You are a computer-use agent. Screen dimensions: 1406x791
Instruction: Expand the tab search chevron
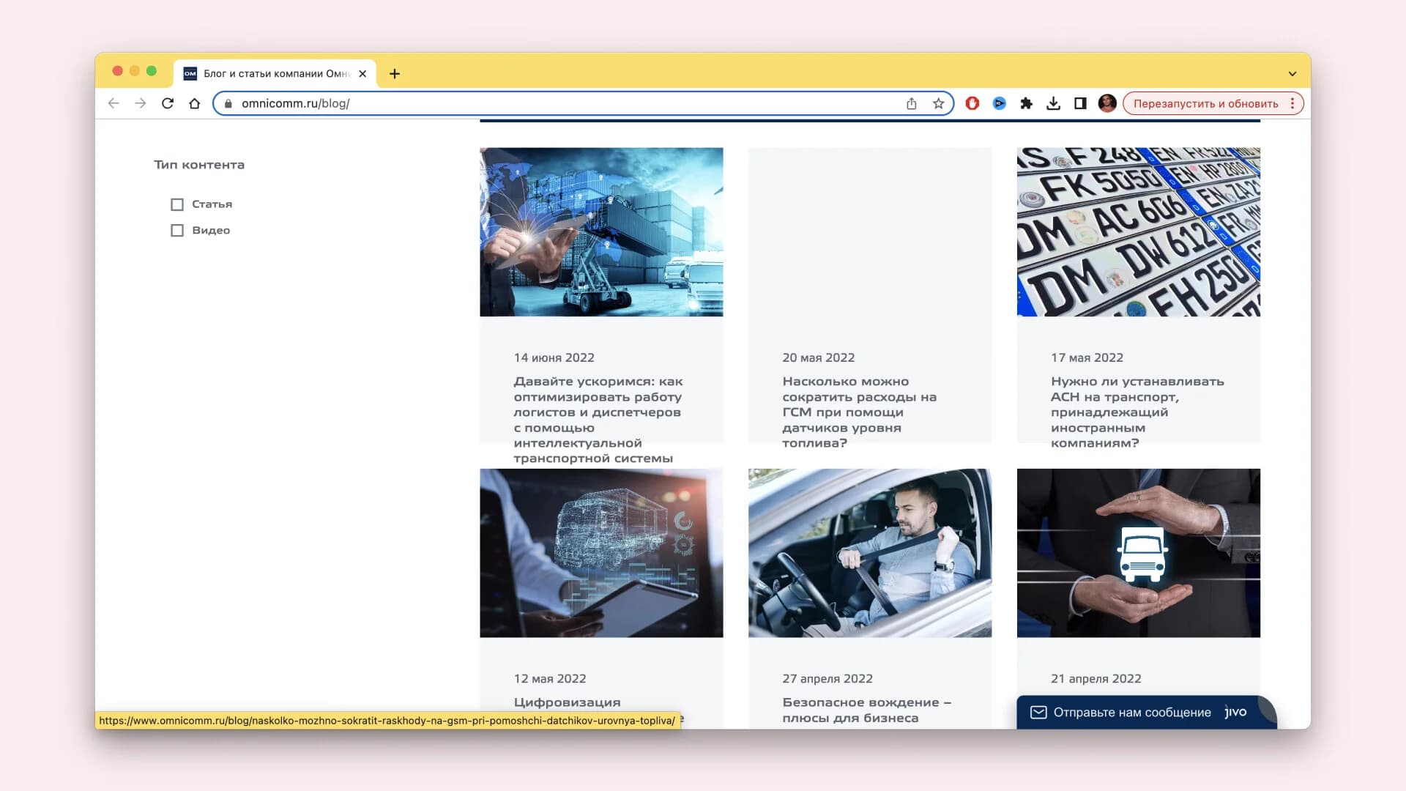coord(1292,73)
